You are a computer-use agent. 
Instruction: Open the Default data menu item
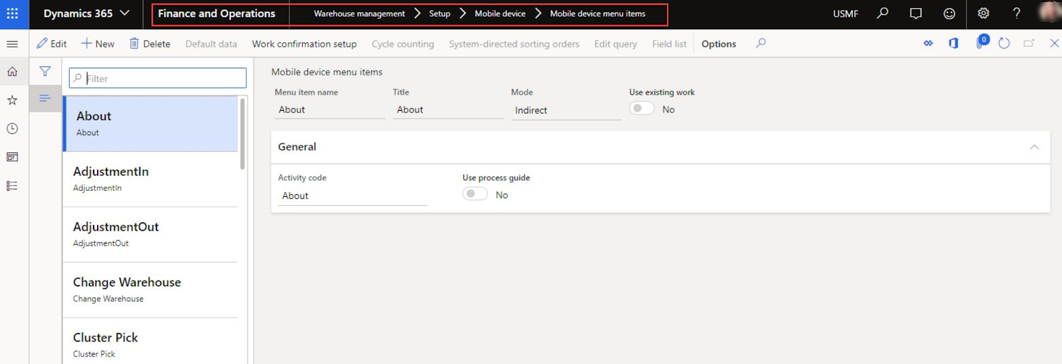click(x=211, y=44)
